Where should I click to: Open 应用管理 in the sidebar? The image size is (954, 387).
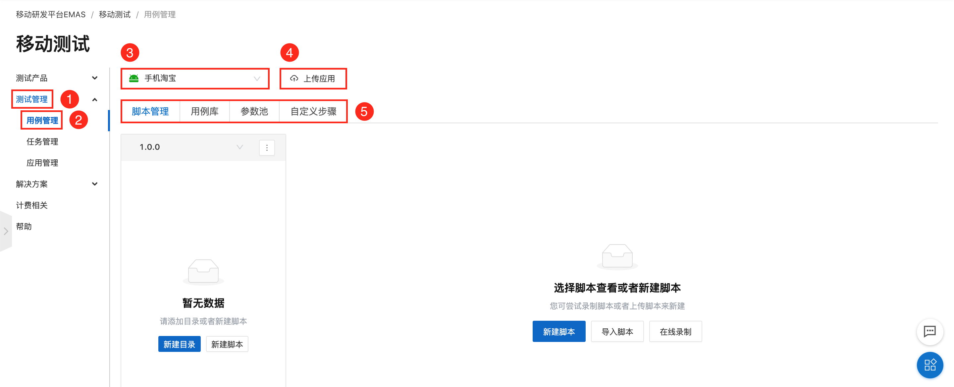pyautogui.click(x=42, y=163)
